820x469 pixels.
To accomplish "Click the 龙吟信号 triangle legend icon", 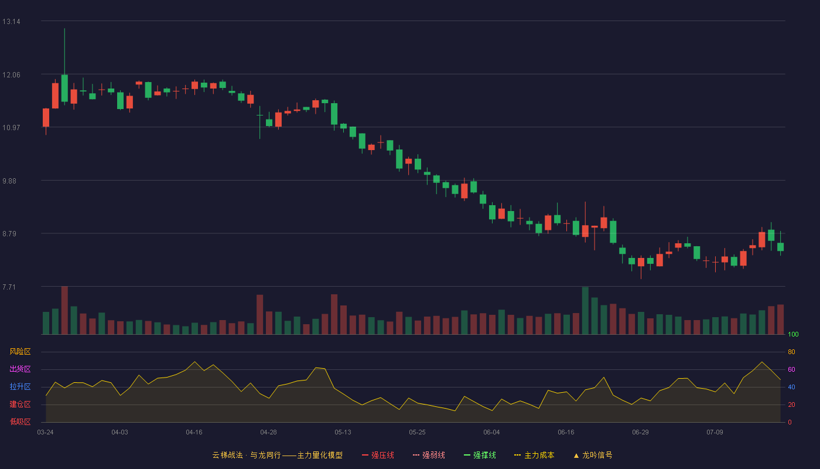I will [x=576, y=456].
